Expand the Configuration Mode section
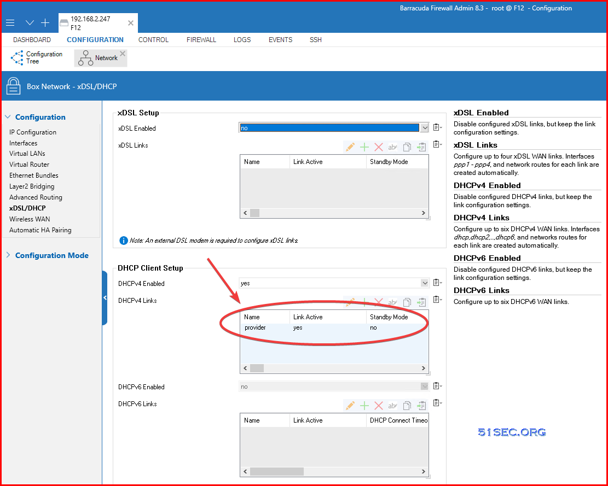Image resolution: width=608 pixels, height=486 pixels. pyautogui.click(x=8, y=255)
